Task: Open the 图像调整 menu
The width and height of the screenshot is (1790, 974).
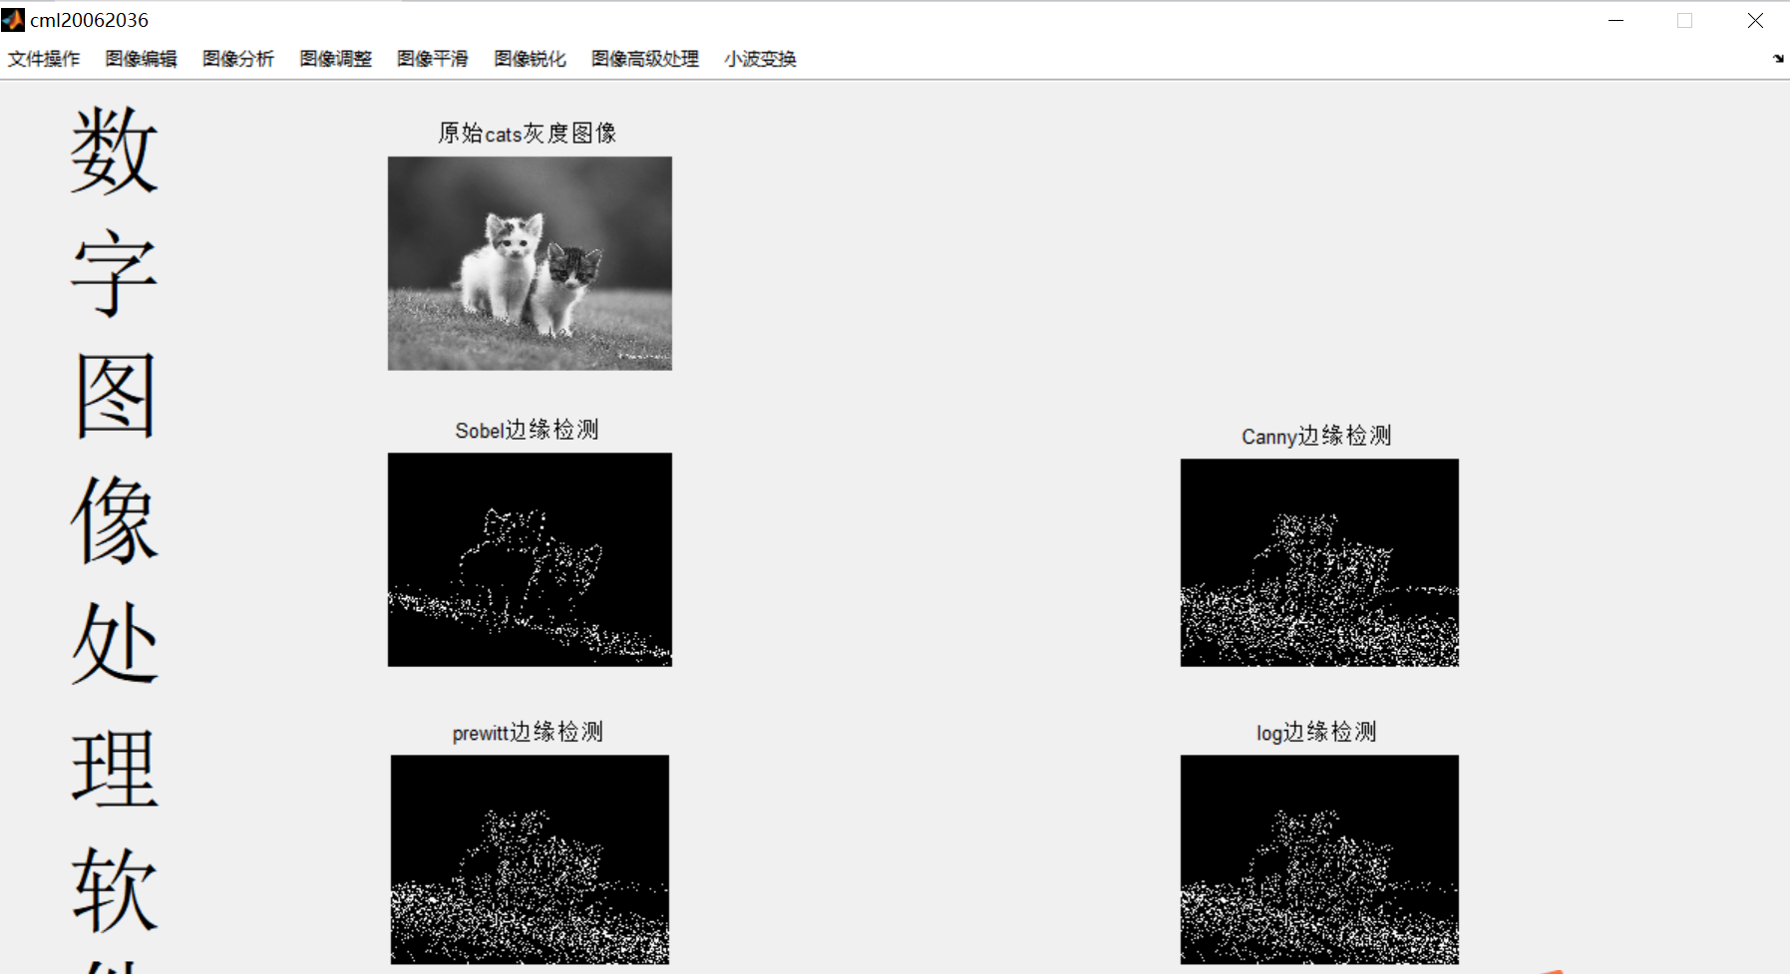Action: [x=334, y=59]
